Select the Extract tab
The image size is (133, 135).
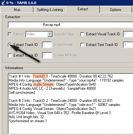coord(83,9)
